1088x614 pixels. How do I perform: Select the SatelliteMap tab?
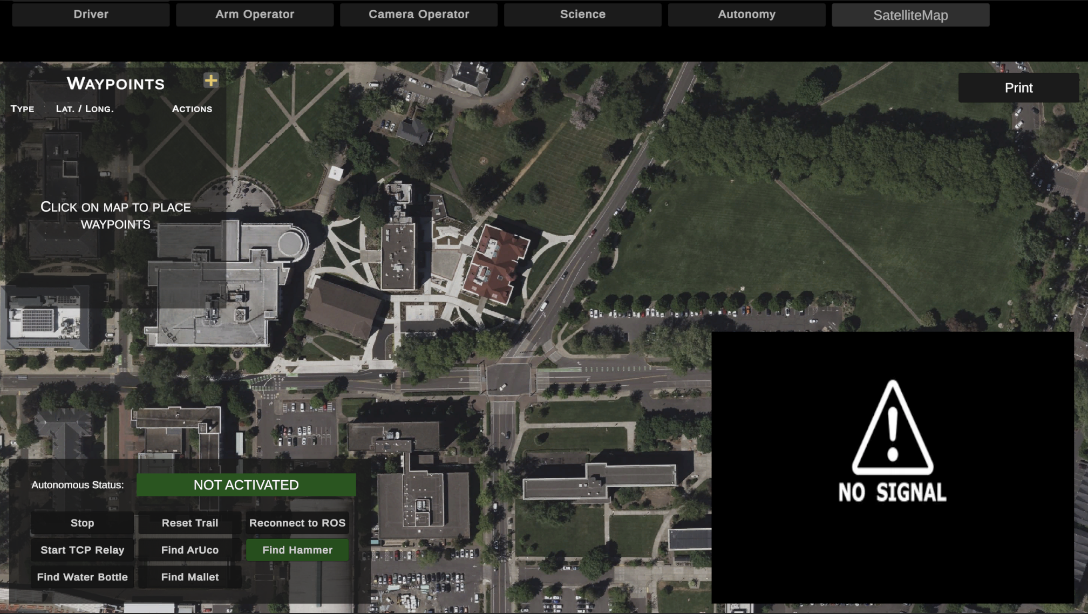[911, 15]
